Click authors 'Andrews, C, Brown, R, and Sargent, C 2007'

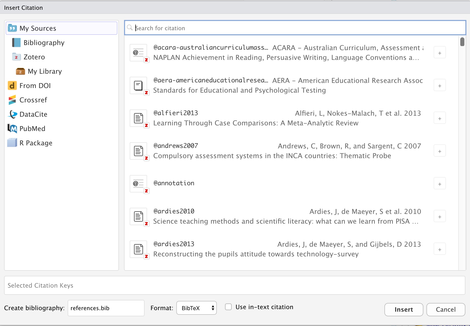click(350, 146)
